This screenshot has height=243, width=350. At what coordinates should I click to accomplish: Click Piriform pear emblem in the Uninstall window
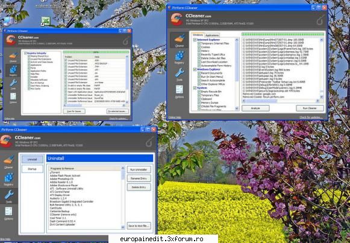149,142
